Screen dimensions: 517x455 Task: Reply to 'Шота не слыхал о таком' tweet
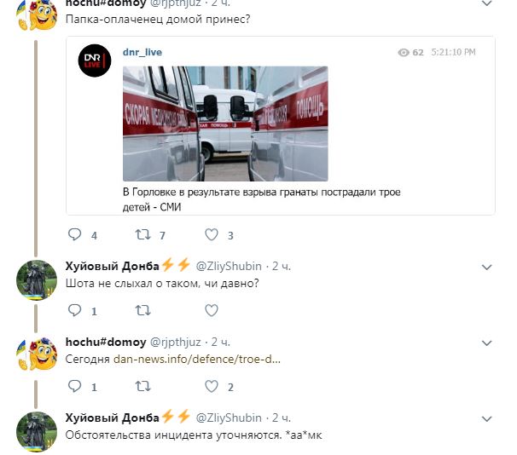(x=74, y=310)
